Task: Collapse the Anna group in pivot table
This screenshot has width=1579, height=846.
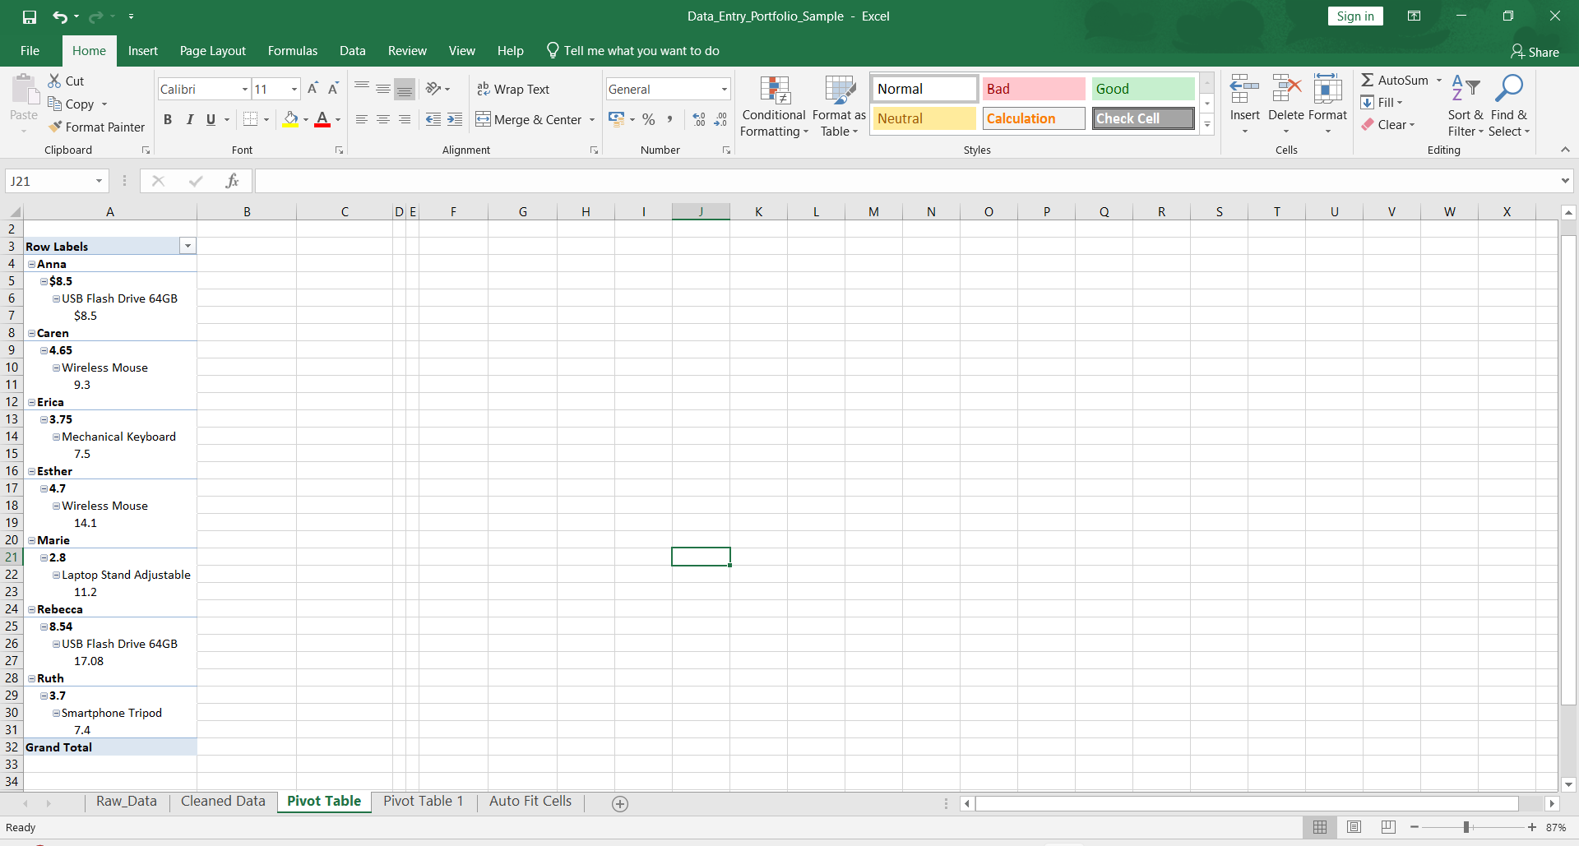Action: pyautogui.click(x=31, y=264)
